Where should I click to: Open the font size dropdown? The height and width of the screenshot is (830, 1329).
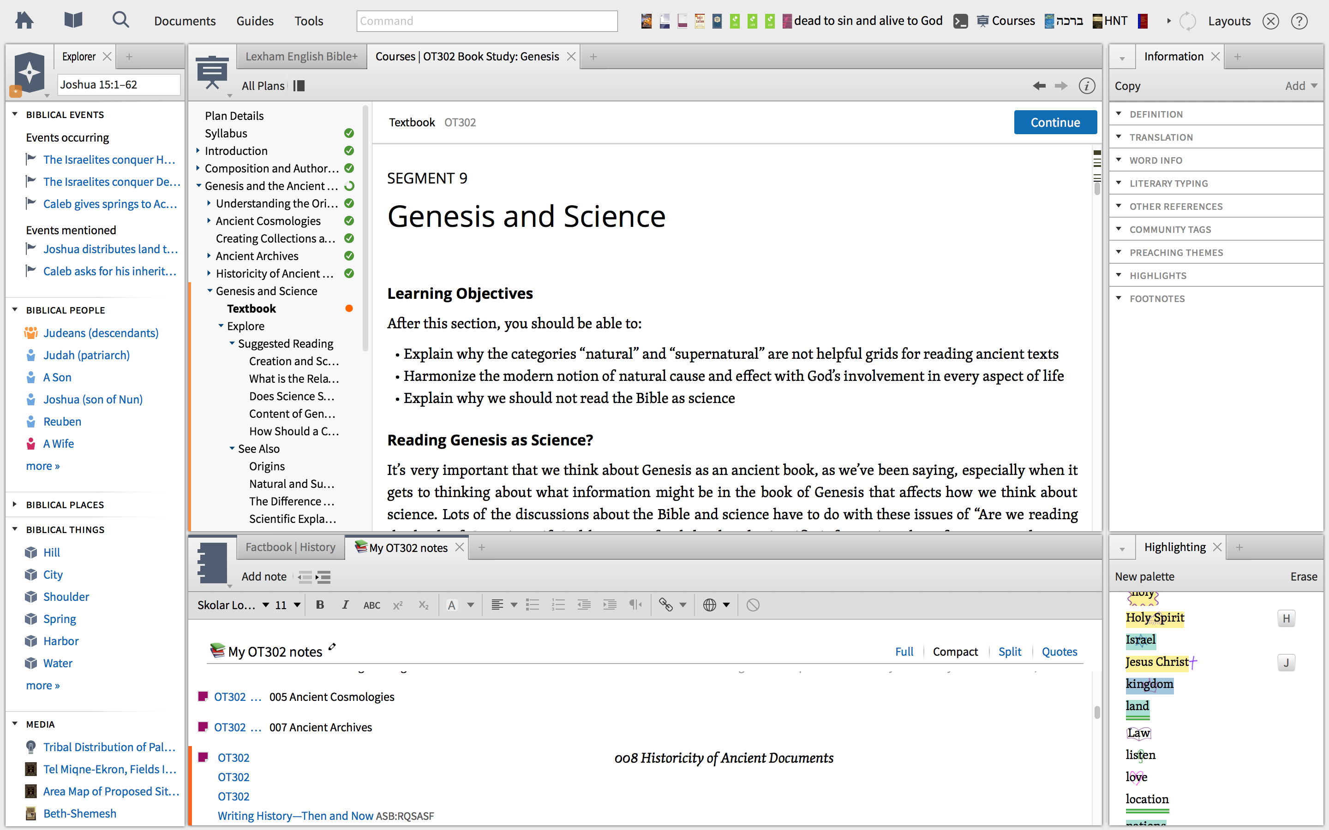point(297,605)
